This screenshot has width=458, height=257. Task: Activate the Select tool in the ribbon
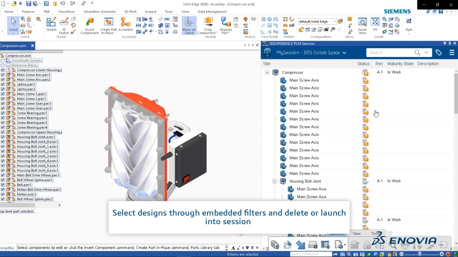[x=13, y=24]
